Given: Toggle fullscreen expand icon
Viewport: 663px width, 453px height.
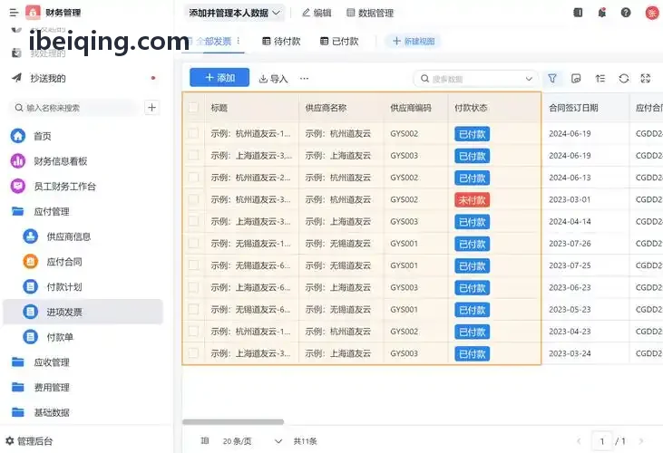Looking at the screenshot, I should coord(645,78).
